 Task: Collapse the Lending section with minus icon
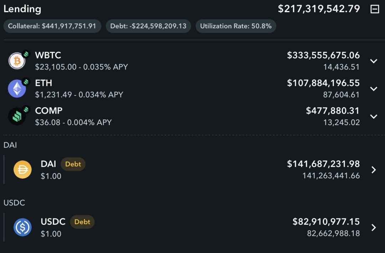coord(375,9)
